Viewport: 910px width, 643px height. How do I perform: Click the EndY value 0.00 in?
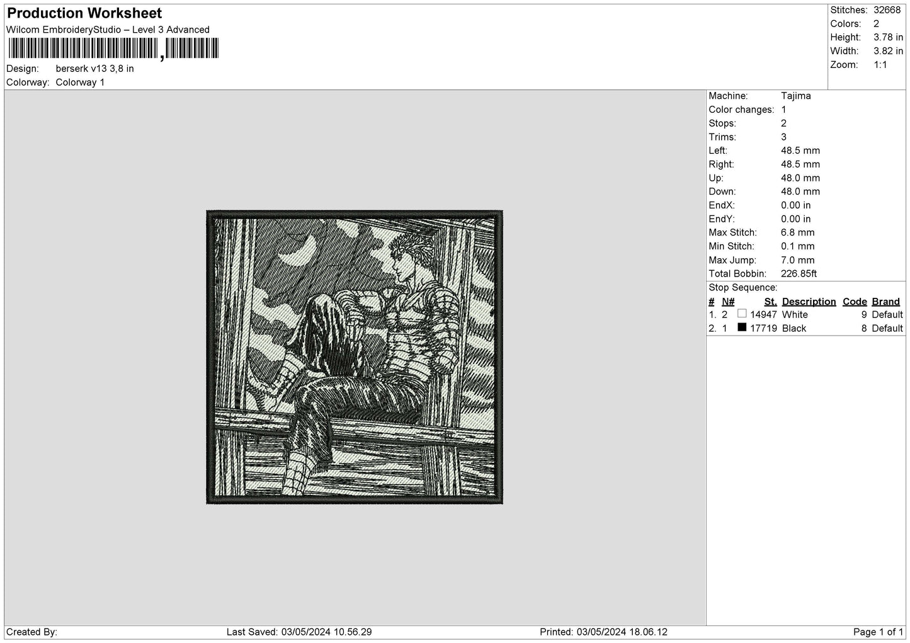point(796,219)
